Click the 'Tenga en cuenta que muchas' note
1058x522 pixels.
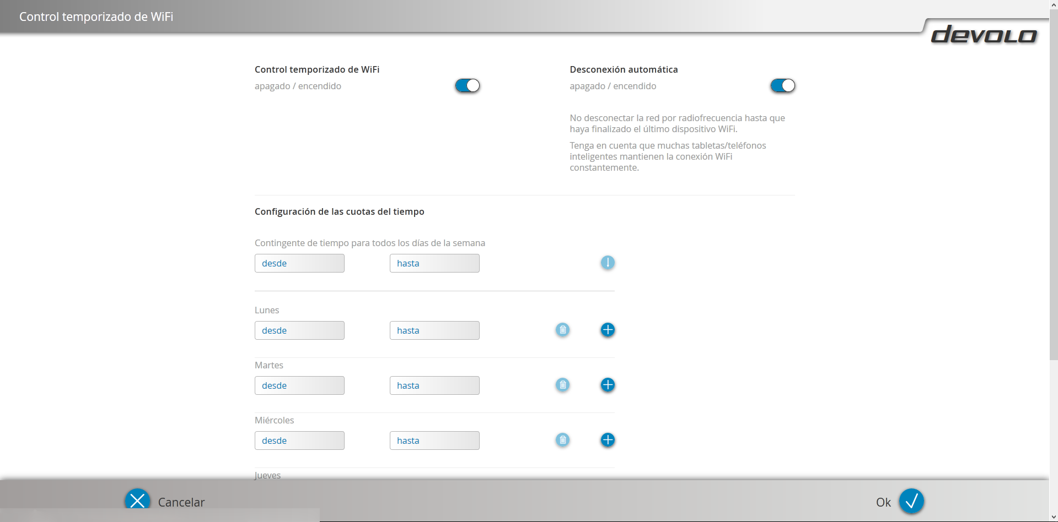point(668,156)
